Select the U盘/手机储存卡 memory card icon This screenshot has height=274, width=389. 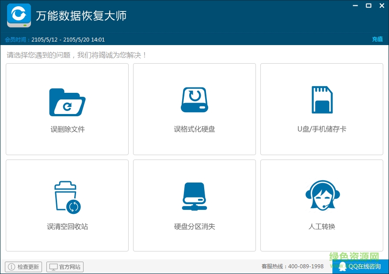point(322,99)
